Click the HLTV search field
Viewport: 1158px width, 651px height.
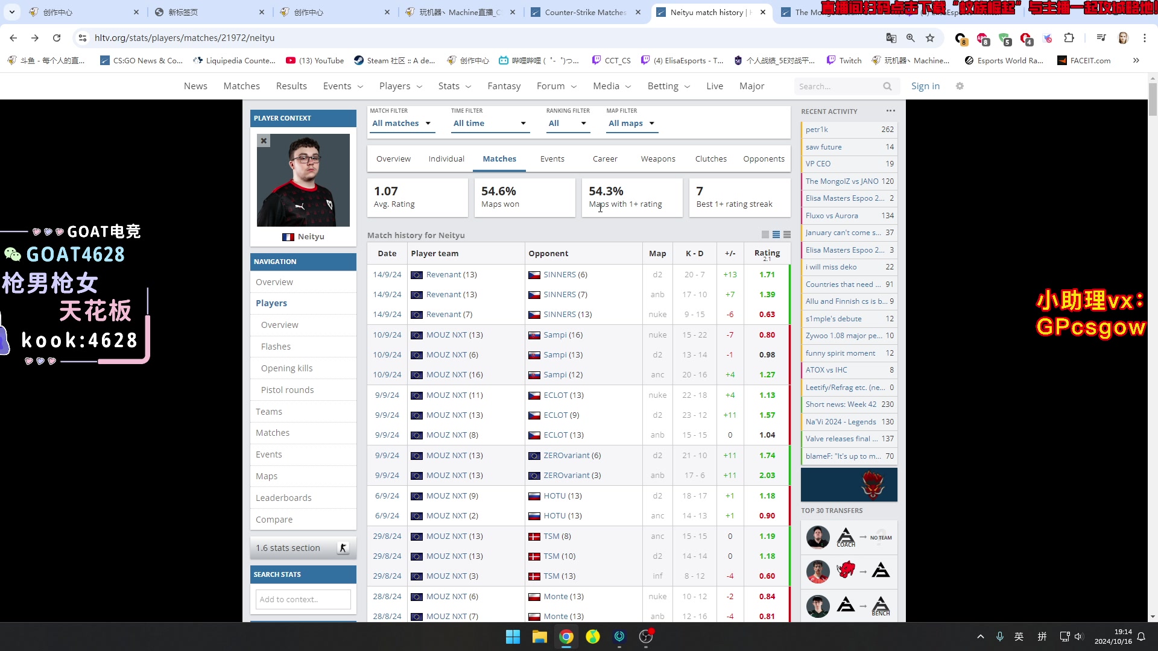(838, 86)
